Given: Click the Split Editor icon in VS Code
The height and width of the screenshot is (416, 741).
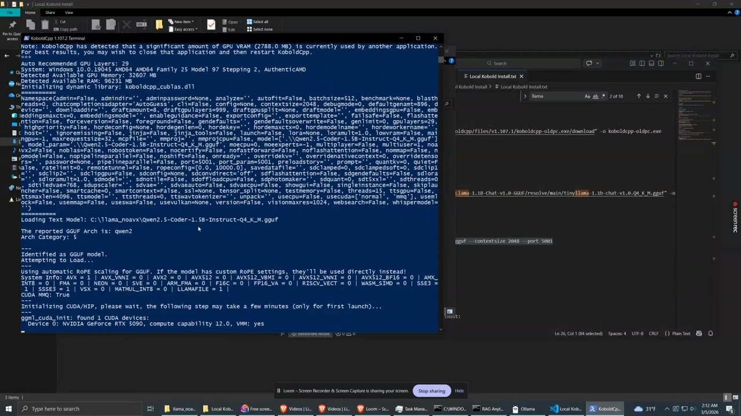Looking at the screenshot, I should click(x=698, y=76).
